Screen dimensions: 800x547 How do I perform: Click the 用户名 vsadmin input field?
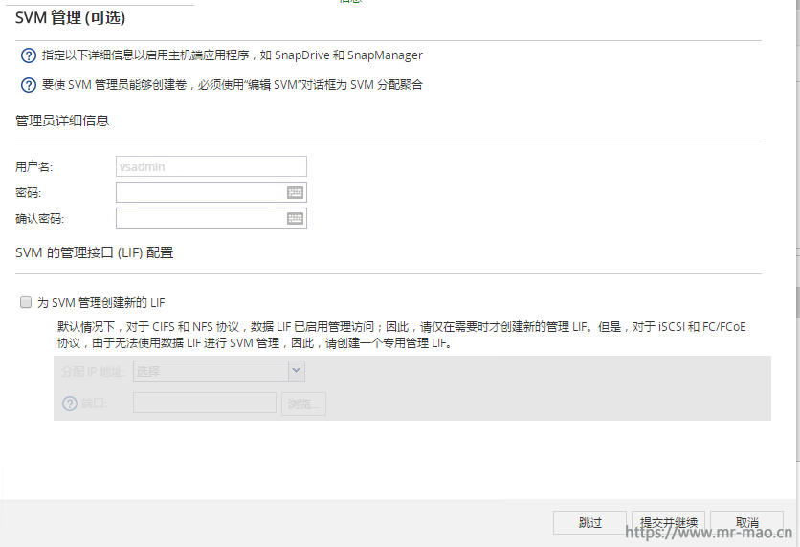211,166
